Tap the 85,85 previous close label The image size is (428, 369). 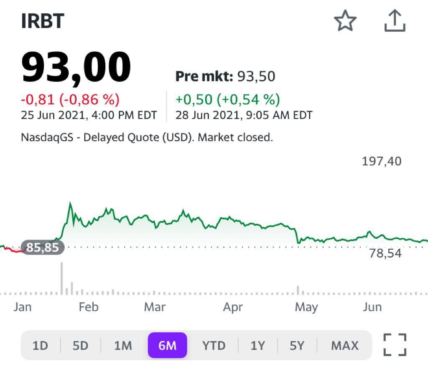click(43, 248)
